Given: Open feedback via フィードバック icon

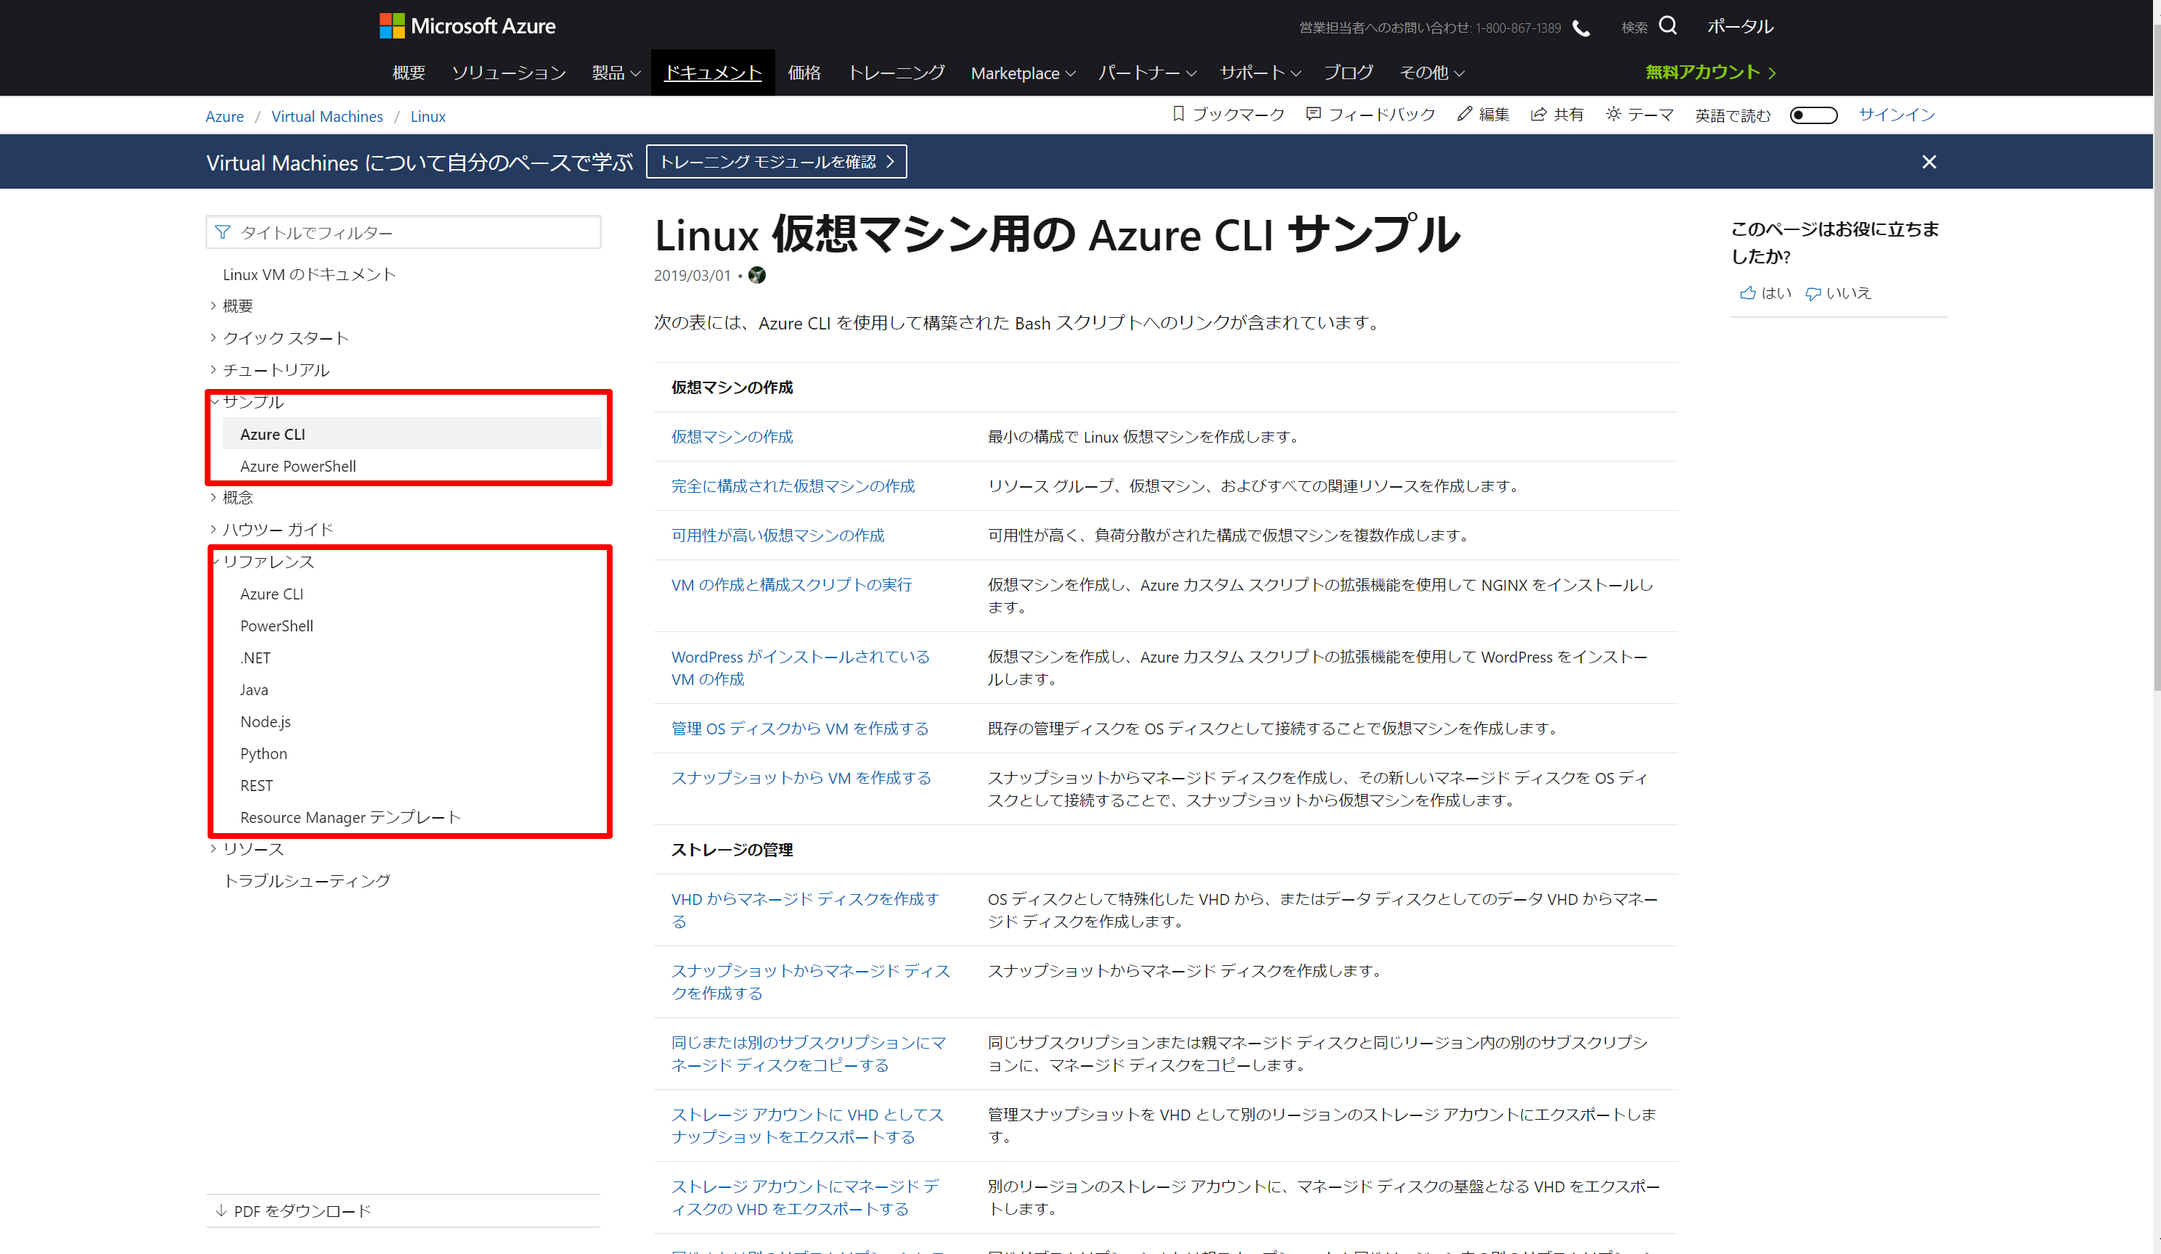Looking at the screenshot, I should (1312, 114).
